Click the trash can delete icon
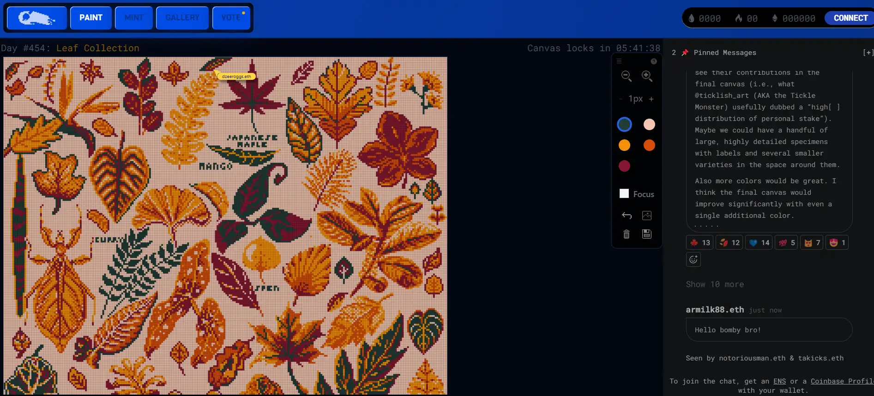 pos(626,234)
